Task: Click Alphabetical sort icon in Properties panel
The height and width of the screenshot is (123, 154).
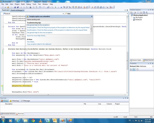Action: (134, 69)
